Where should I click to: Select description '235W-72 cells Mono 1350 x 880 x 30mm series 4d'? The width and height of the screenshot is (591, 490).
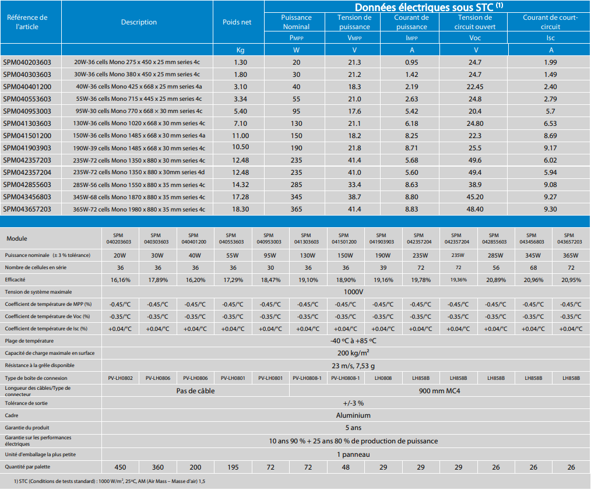click(x=139, y=172)
